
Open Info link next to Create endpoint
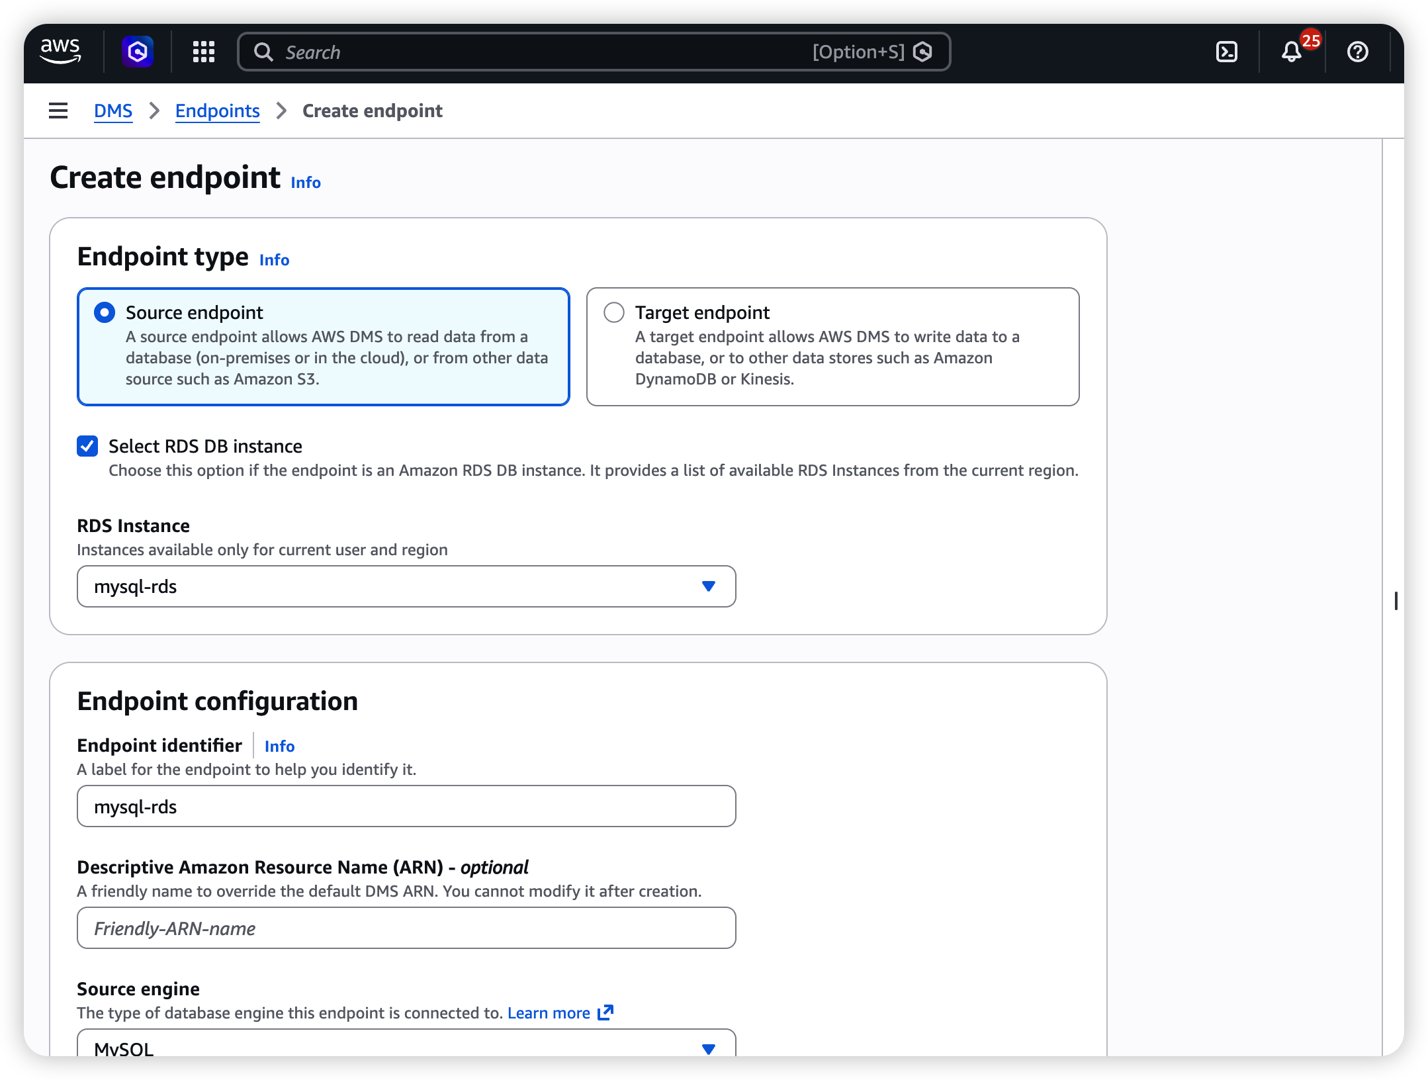coord(306,183)
